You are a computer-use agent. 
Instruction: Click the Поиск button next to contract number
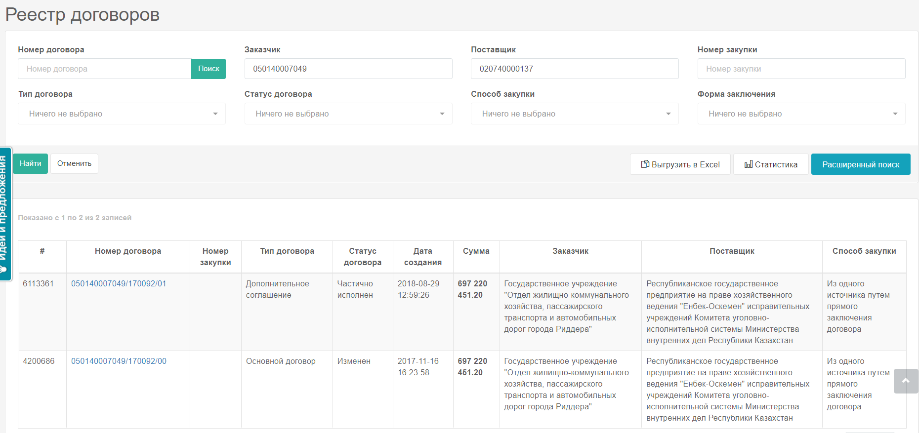[209, 69]
